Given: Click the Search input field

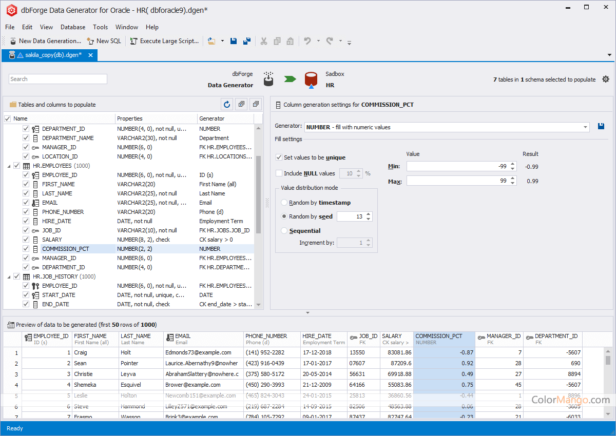Looking at the screenshot, I should (58, 79).
